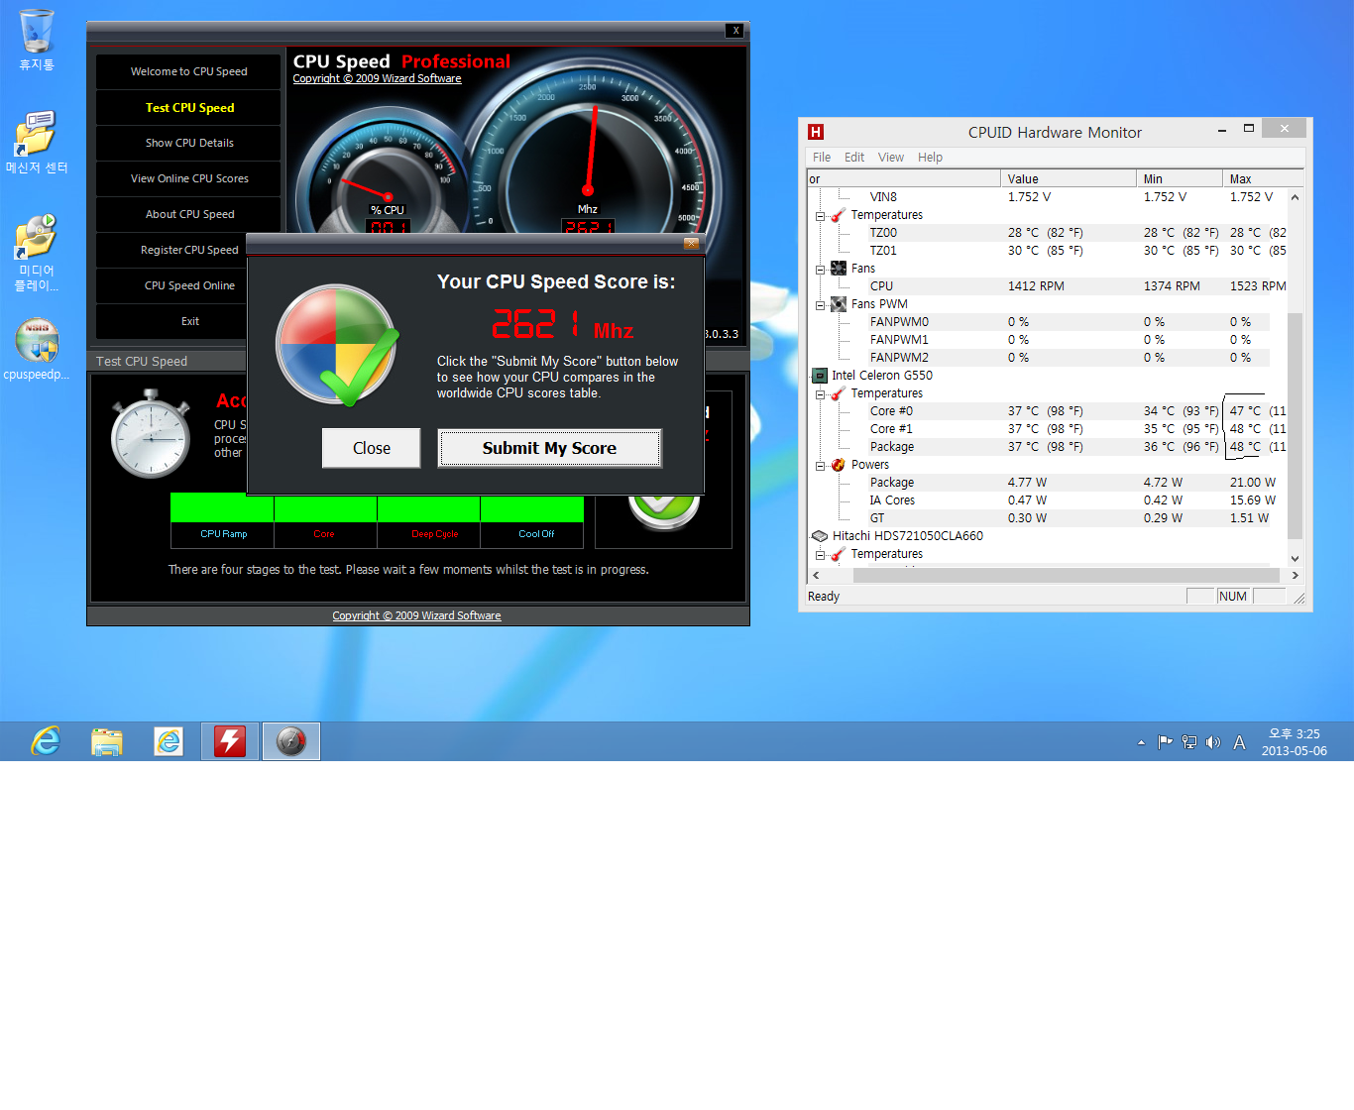1354x1110 pixels.
Task: Select Welcome to CPU Speed menu item
Action: tap(188, 71)
